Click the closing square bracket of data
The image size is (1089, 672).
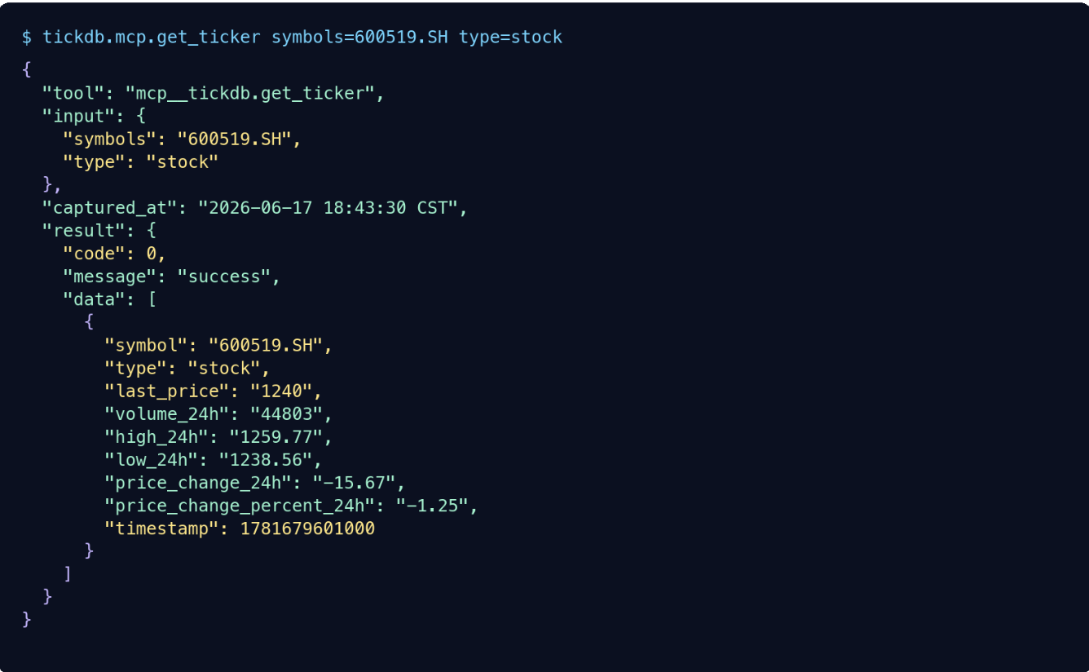[68, 574]
